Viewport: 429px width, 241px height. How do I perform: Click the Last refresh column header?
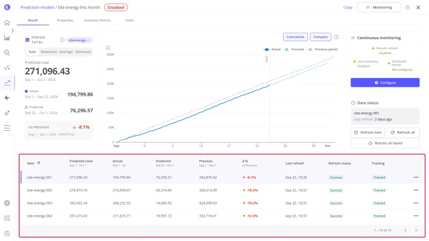294,163
